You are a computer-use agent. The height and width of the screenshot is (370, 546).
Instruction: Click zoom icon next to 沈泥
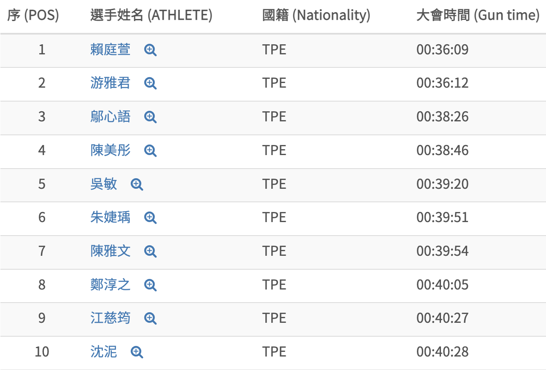tap(137, 352)
